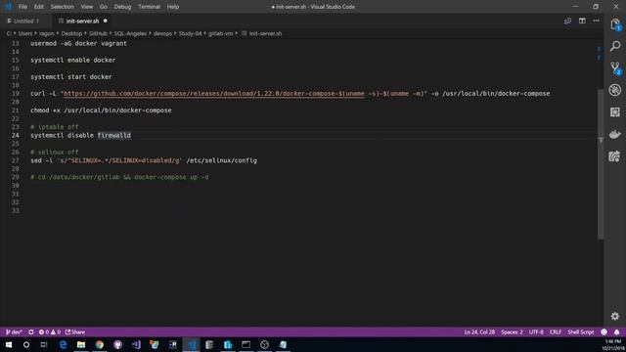The height and width of the screenshot is (352, 626).
Task: Click the unsaved dot on init-server.sh tab
Action: click(106, 21)
